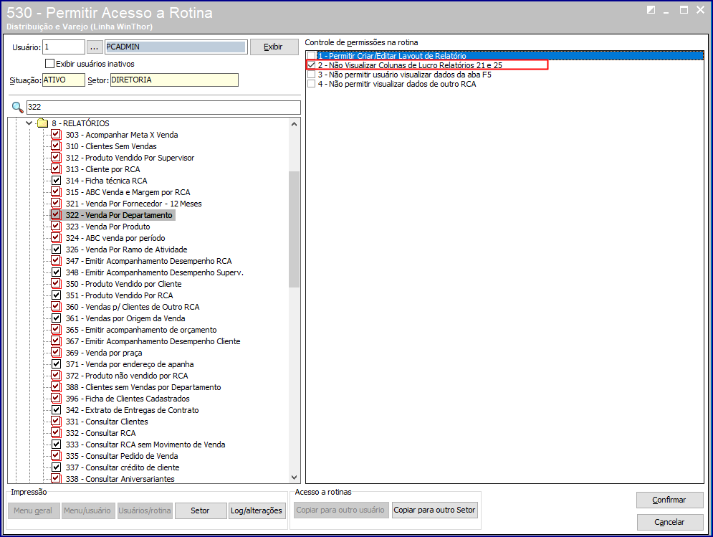Viewport: 713px width, 537px height.
Task: Toggle checkbox for 326 - Venda Por Ramo de Atividade
Action: click(x=56, y=250)
